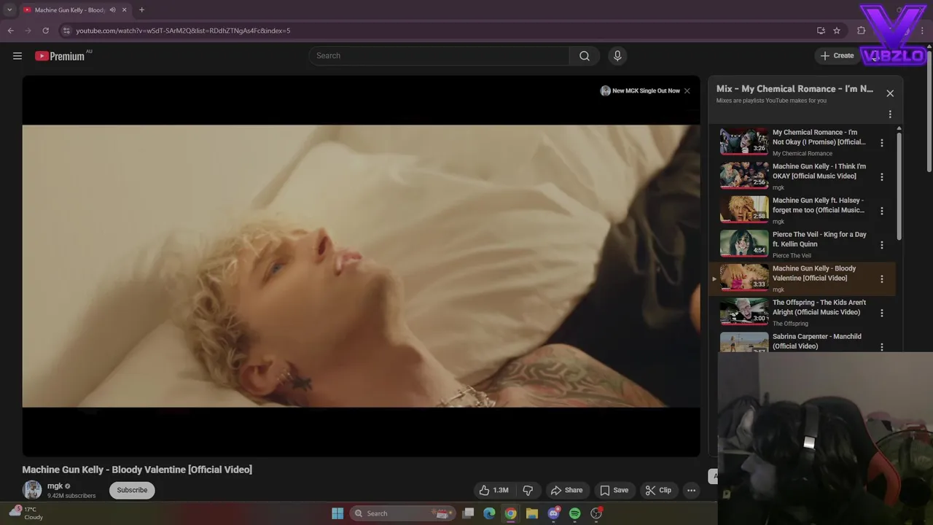Play forget me too thumbnail
The height and width of the screenshot is (525, 933).
point(744,209)
